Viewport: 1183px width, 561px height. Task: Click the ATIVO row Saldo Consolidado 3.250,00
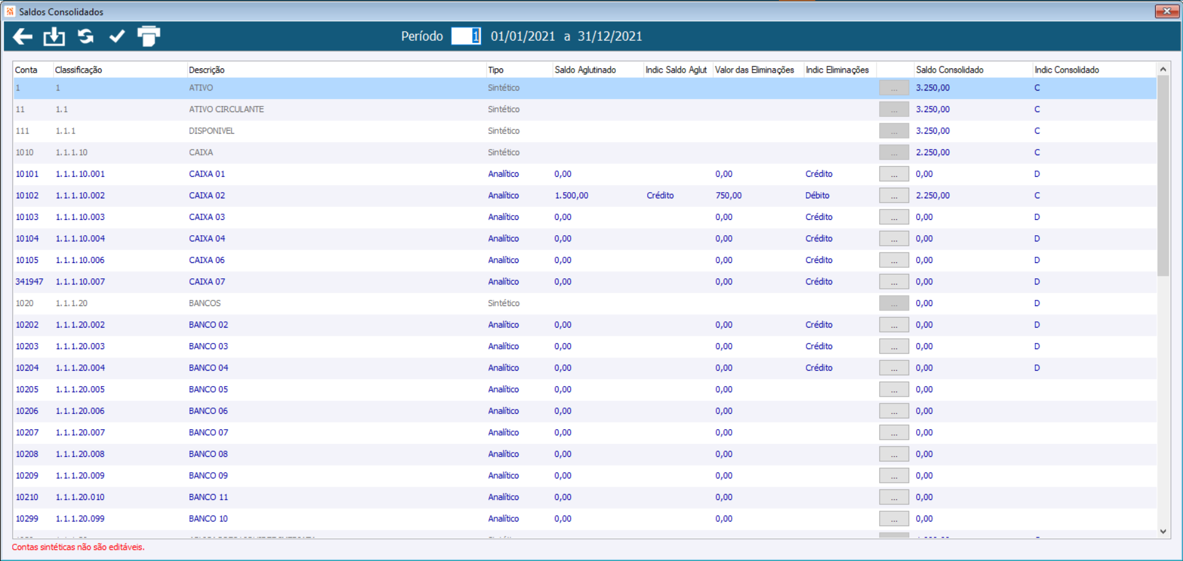(x=933, y=88)
